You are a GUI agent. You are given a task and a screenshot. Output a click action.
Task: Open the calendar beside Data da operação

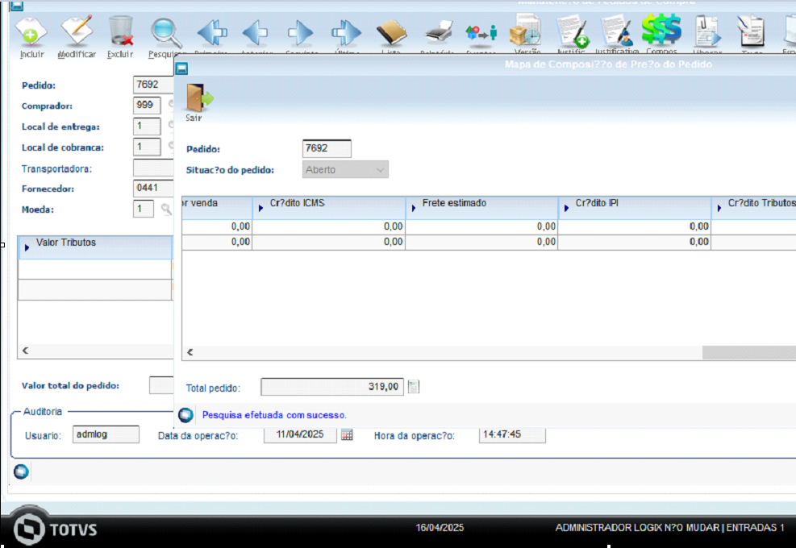348,434
